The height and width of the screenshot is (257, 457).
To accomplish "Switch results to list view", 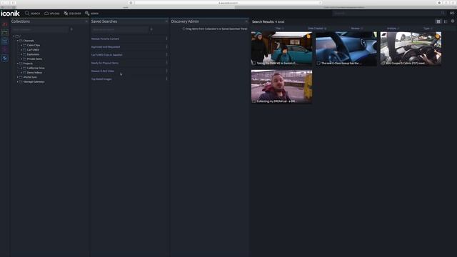I will point(446,21).
